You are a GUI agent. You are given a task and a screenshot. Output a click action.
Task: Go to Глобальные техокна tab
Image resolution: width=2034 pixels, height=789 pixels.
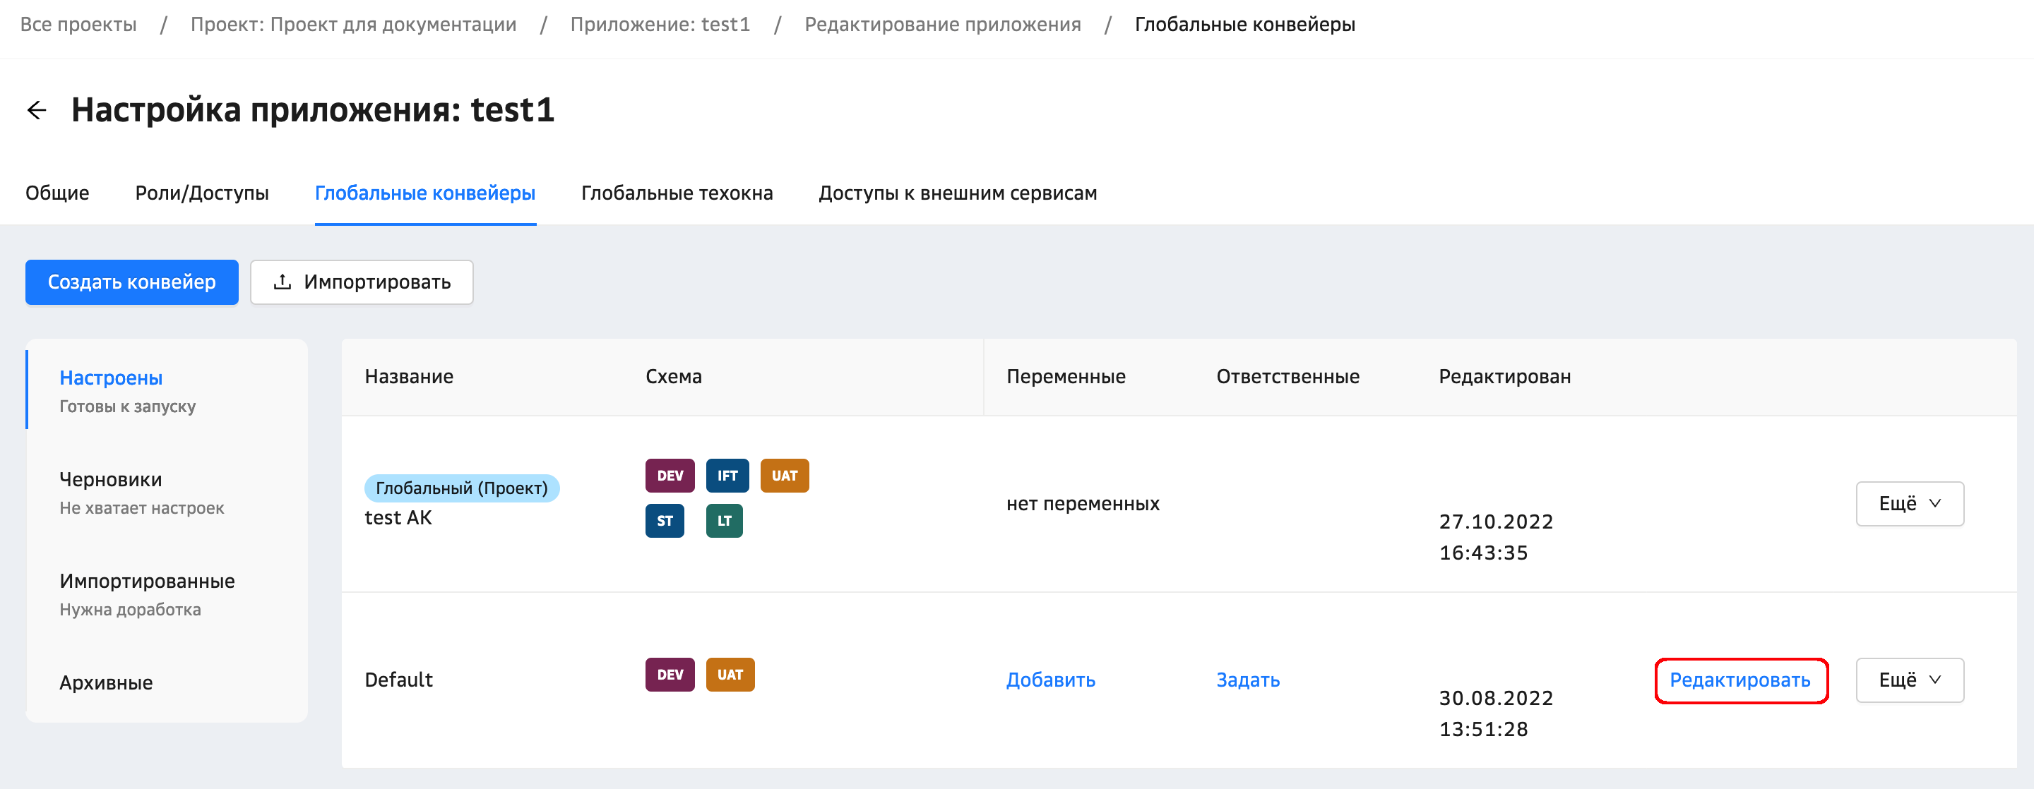(677, 193)
